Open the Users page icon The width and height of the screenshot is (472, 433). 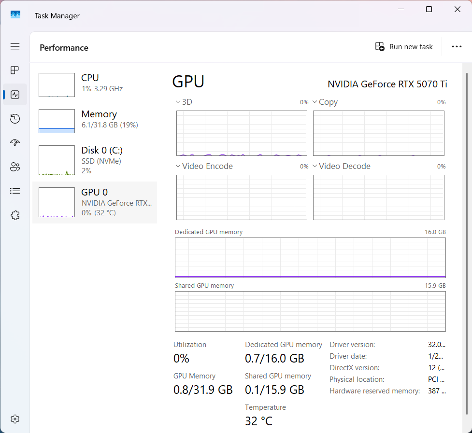[15, 167]
